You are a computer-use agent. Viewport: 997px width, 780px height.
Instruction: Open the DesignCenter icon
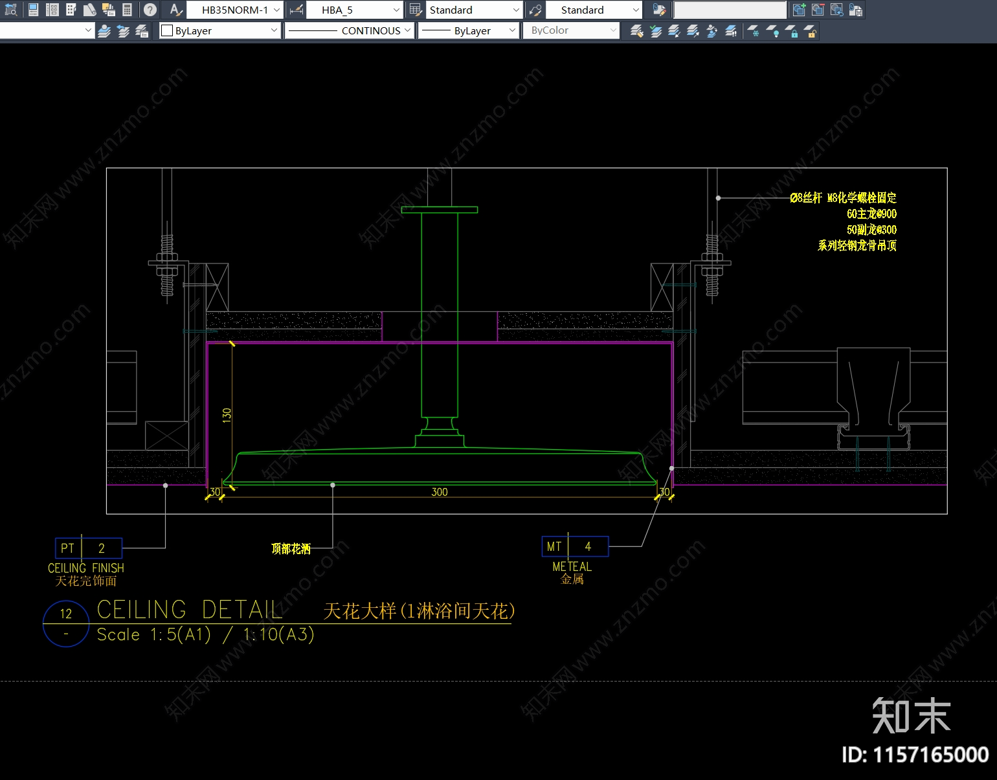(x=52, y=10)
